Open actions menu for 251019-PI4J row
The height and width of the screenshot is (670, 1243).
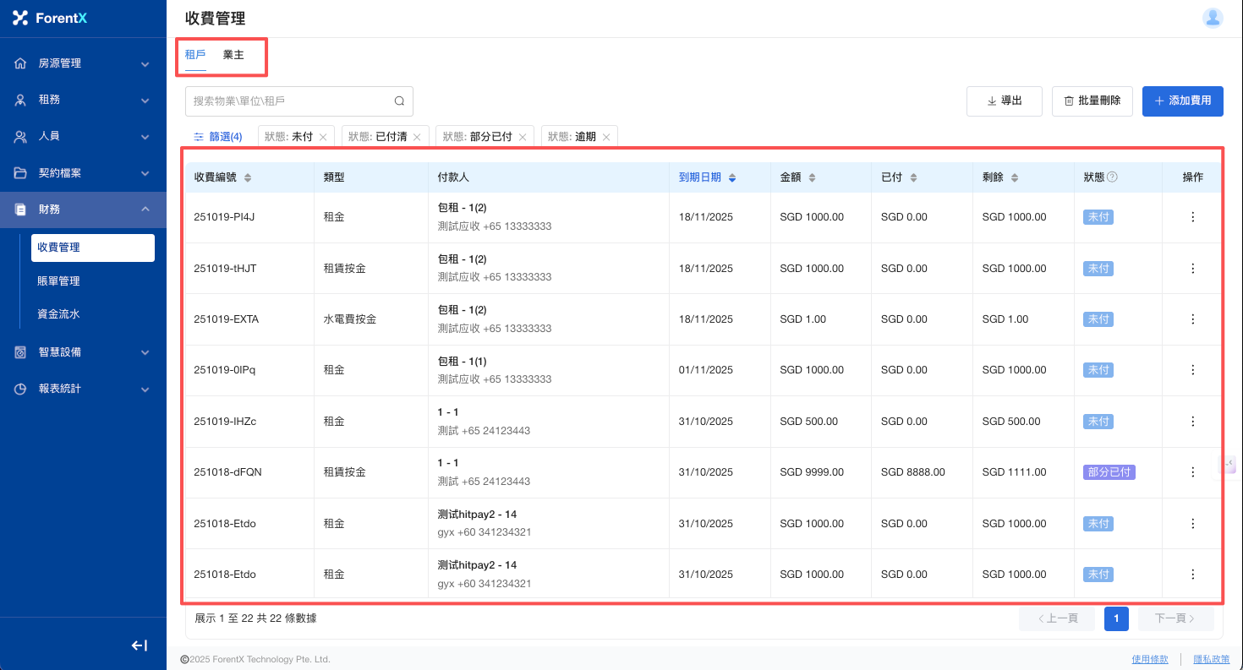pyautogui.click(x=1192, y=217)
